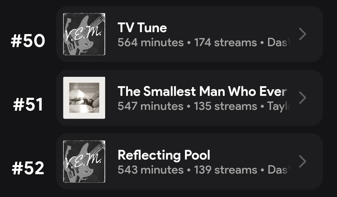Select the album art beside Reflecting Pool
This screenshot has height=197, width=337.
coord(84,161)
